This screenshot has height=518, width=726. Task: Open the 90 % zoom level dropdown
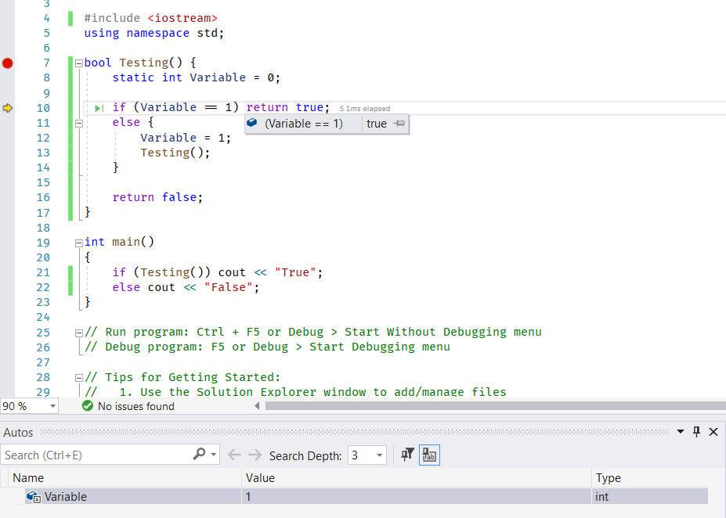point(52,406)
